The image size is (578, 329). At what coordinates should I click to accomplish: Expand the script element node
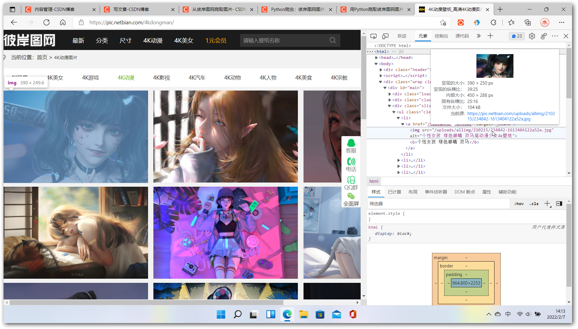[381, 76]
